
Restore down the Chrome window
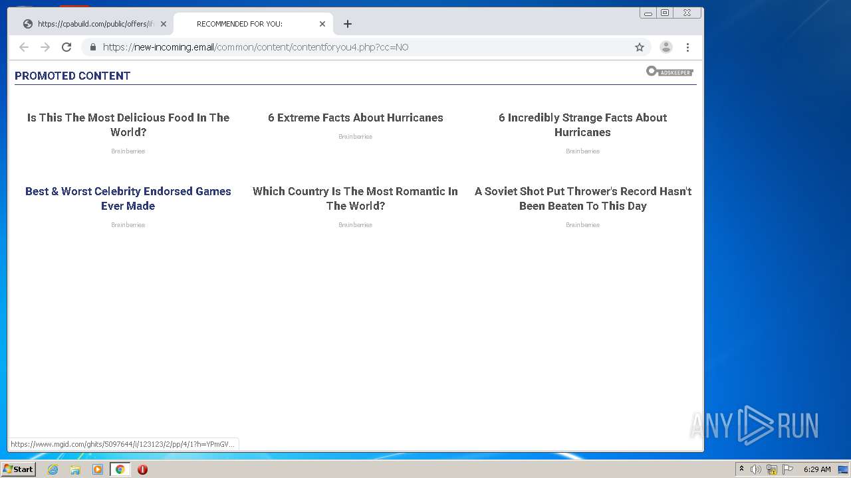[664, 13]
